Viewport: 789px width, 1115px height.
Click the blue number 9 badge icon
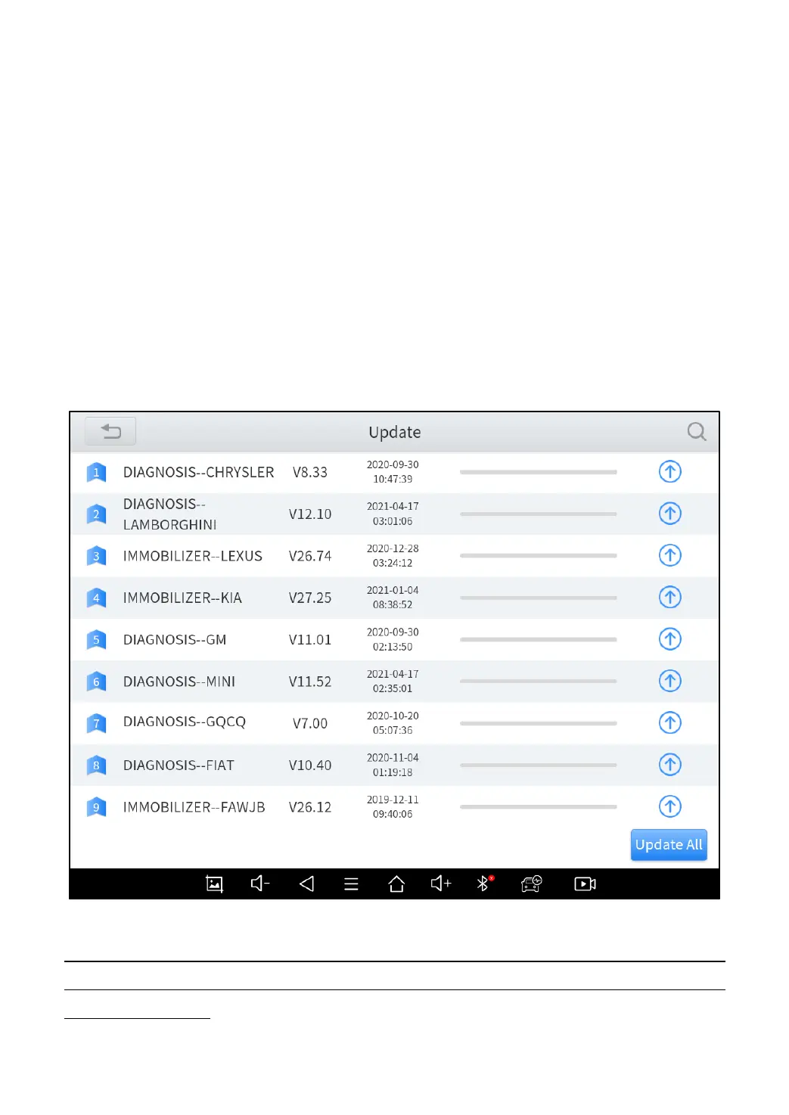[96, 808]
